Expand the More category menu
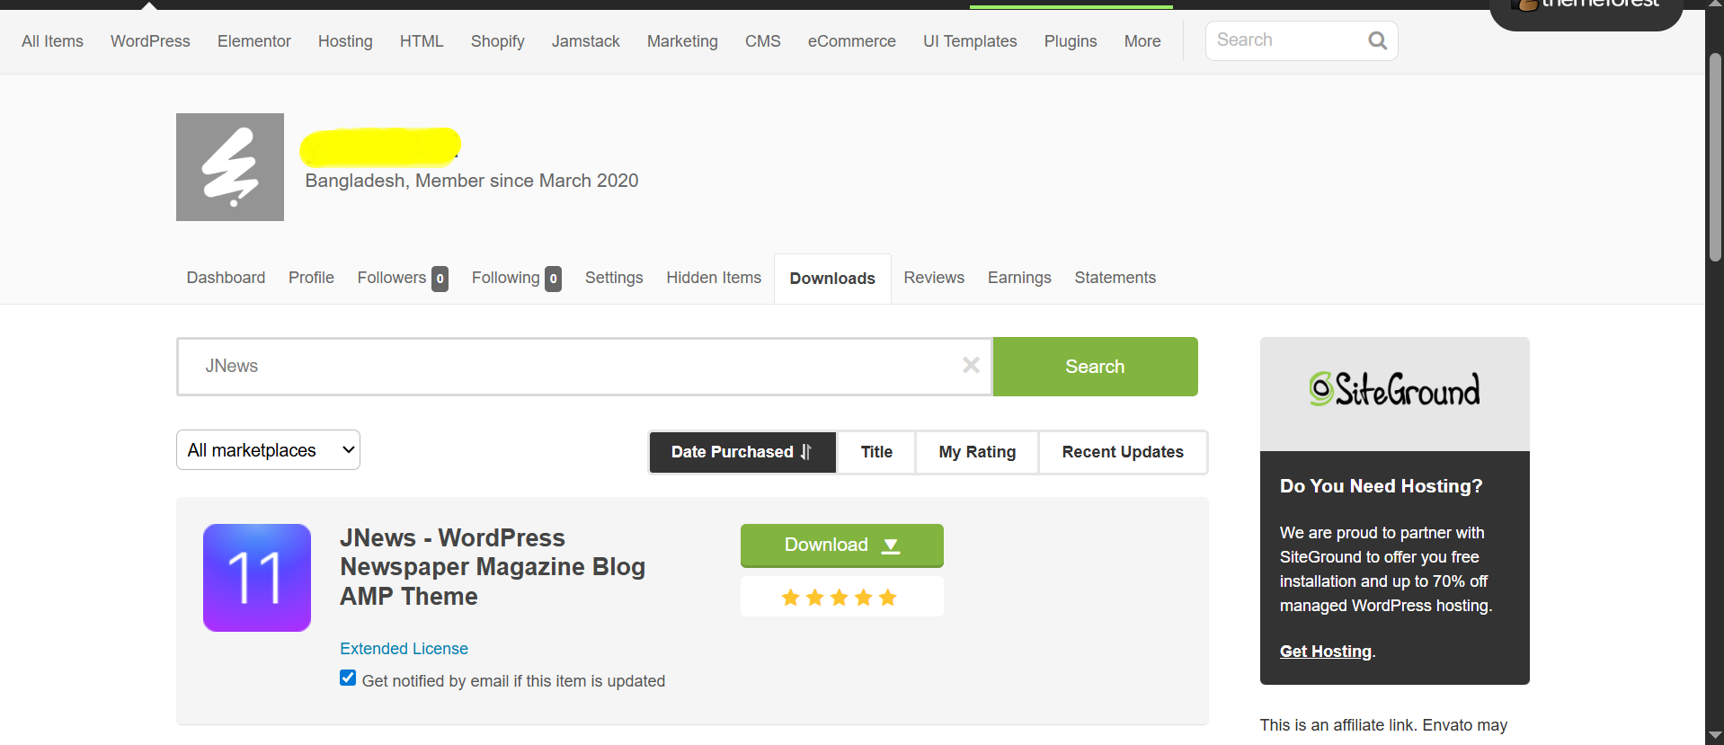This screenshot has height=745, width=1724. [1142, 41]
